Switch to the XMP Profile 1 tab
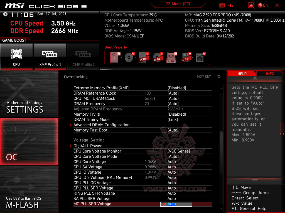The width and height of the screenshot is (285, 213). pos(50,57)
